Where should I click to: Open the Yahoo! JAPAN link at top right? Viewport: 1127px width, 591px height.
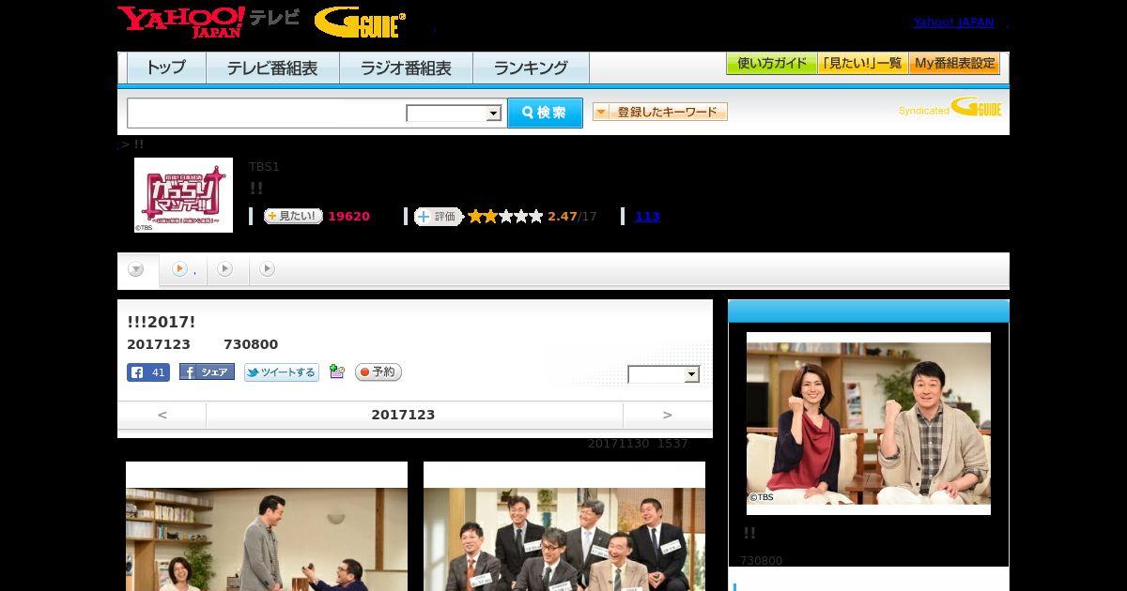[x=953, y=23]
